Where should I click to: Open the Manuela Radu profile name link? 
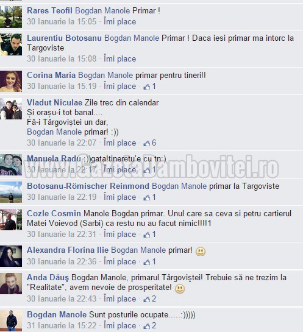[54, 158]
